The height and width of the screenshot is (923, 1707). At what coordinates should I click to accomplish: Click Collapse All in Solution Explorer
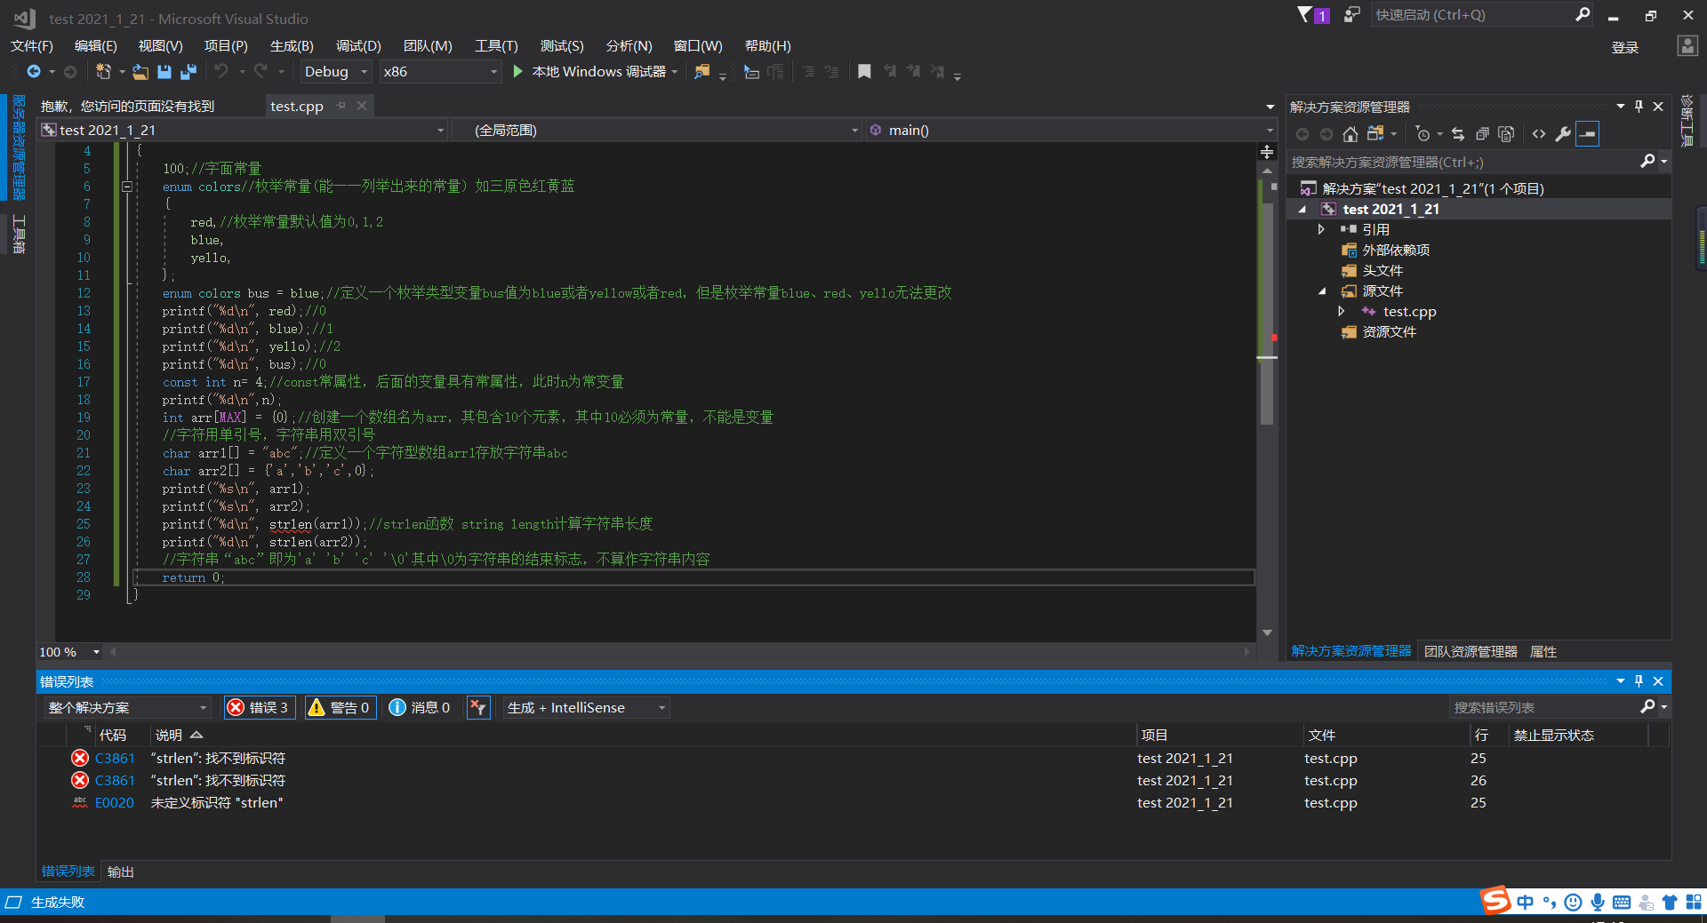pyautogui.click(x=1482, y=134)
